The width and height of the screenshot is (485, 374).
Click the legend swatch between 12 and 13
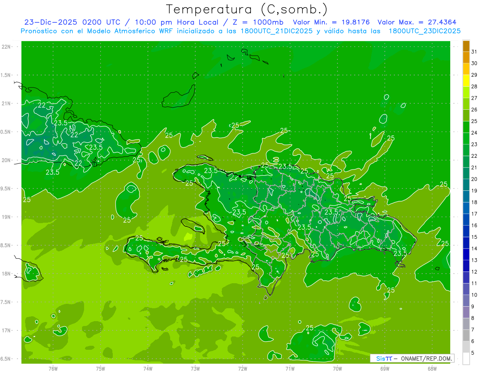point(466,266)
